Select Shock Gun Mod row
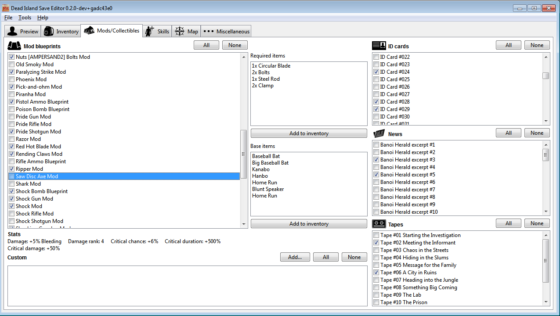Image resolution: width=560 pixels, height=316 pixels. pos(124,199)
